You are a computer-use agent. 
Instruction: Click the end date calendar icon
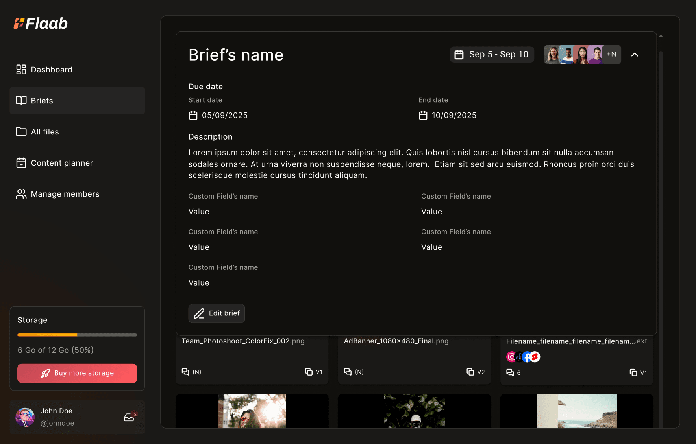tap(423, 115)
